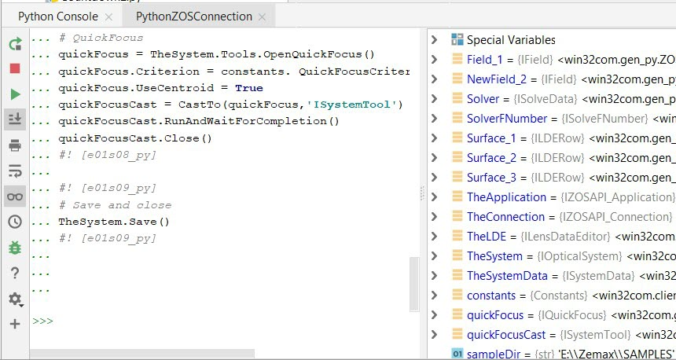Open console Settings gear icon
The image size is (676, 360).
pos(15,299)
